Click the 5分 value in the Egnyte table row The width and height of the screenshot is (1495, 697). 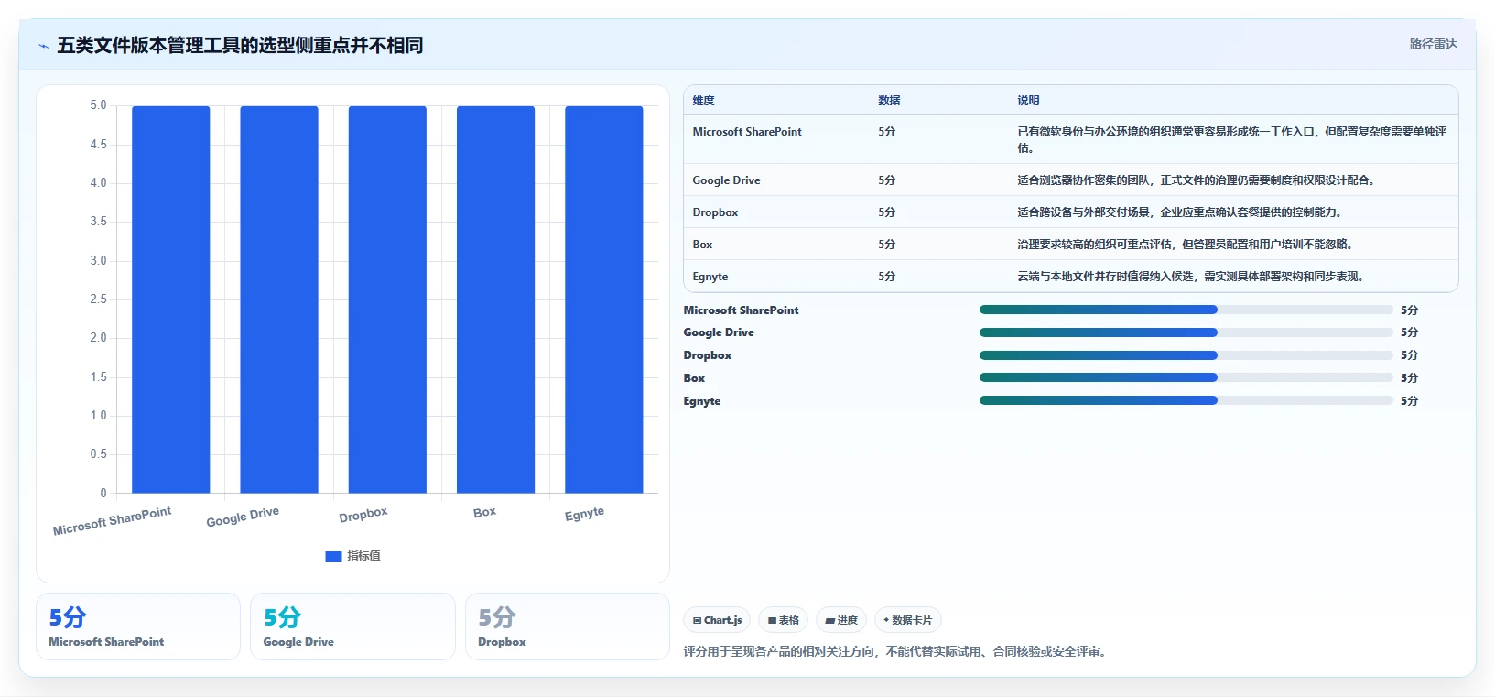point(886,277)
